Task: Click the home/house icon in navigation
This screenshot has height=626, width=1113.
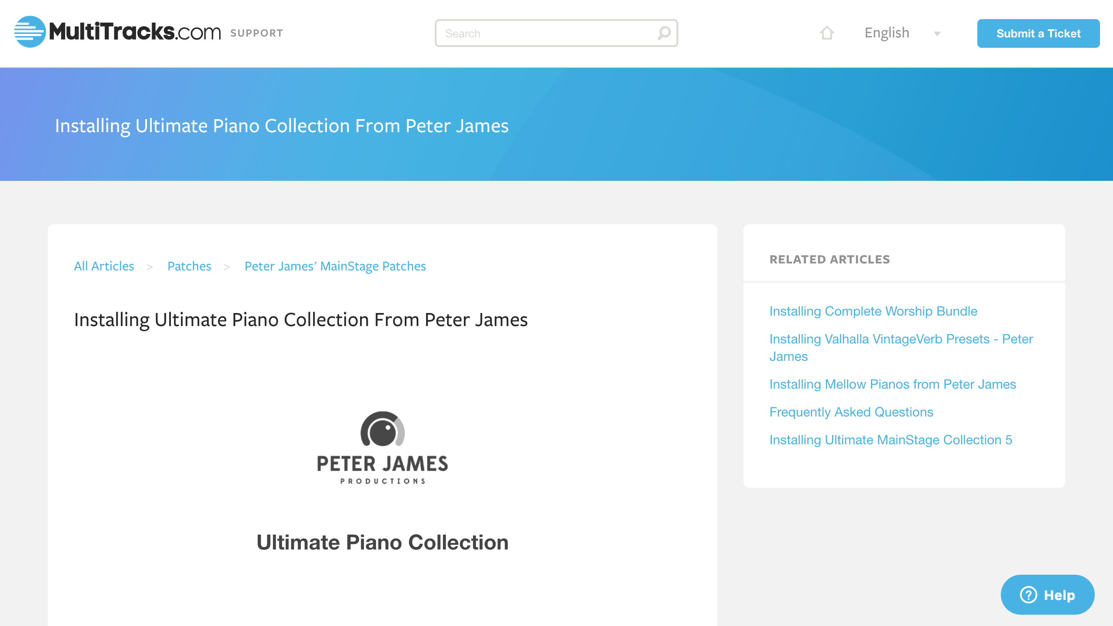Action: (x=827, y=33)
